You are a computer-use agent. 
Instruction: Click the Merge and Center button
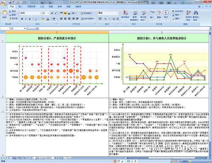(x=87, y=19)
